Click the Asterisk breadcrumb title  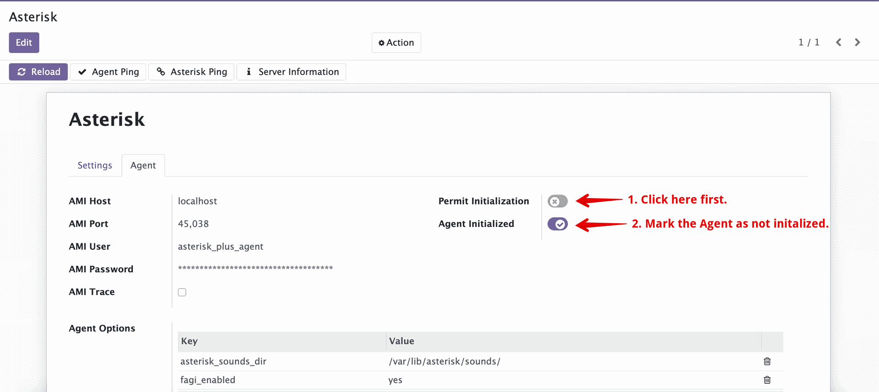click(x=33, y=17)
